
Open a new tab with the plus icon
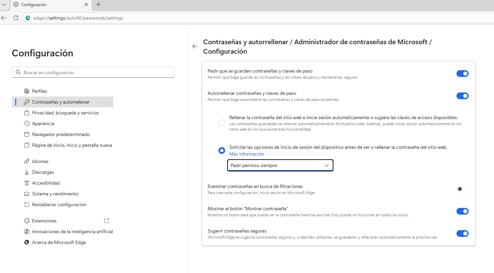[x=98, y=4]
